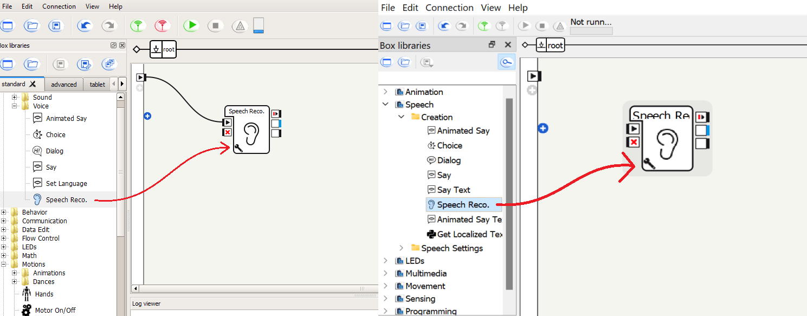The image size is (807, 316).
Task: Click the blue plus icon in right diagram
Action: [x=543, y=128]
